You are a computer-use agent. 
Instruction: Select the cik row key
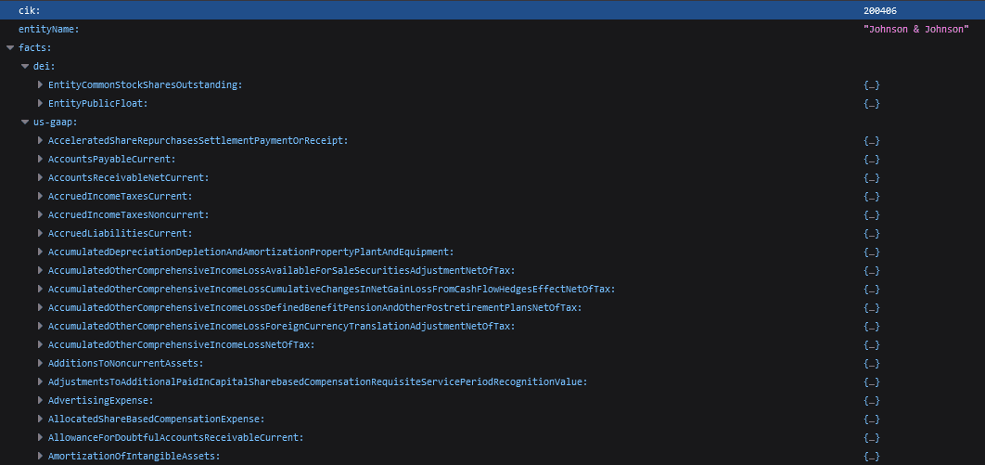click(31, 11)
